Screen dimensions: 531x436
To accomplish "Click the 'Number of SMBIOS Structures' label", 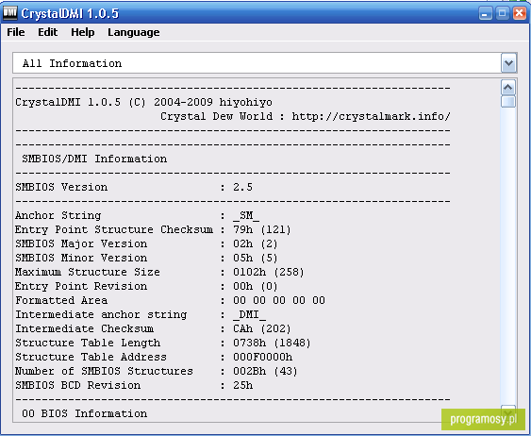I will (104, 371).
